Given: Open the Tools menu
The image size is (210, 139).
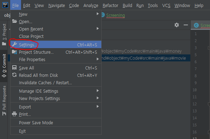Looking at the screenshot, I should click(x=153, y=6).
